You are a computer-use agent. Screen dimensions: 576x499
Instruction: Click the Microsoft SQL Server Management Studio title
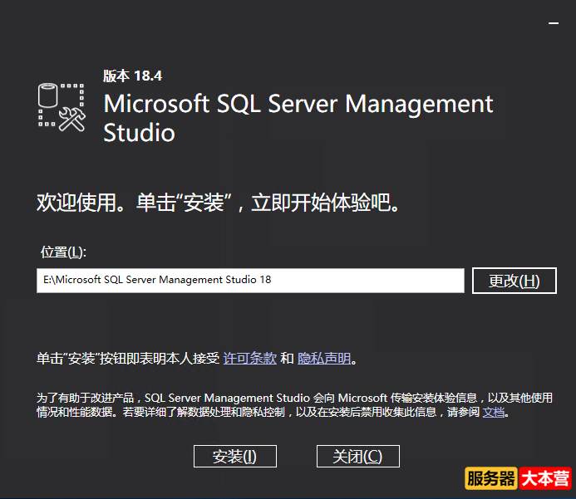click(298, 118)
